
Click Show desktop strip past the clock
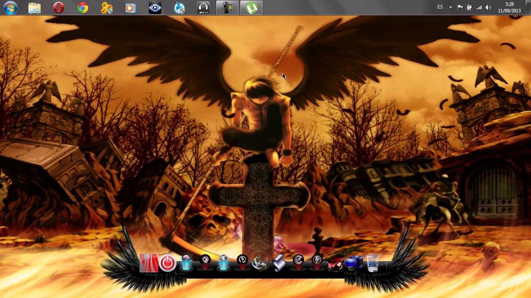point(528,7)
